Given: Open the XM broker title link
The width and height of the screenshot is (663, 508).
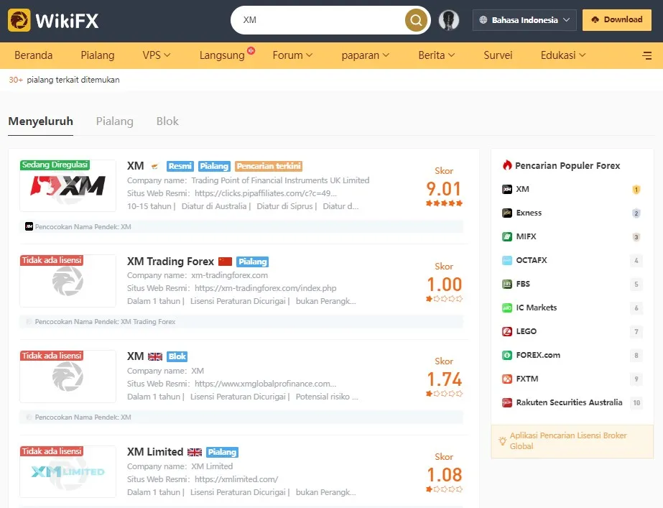Looking at the screenshot, I should [x=135, y=166].
